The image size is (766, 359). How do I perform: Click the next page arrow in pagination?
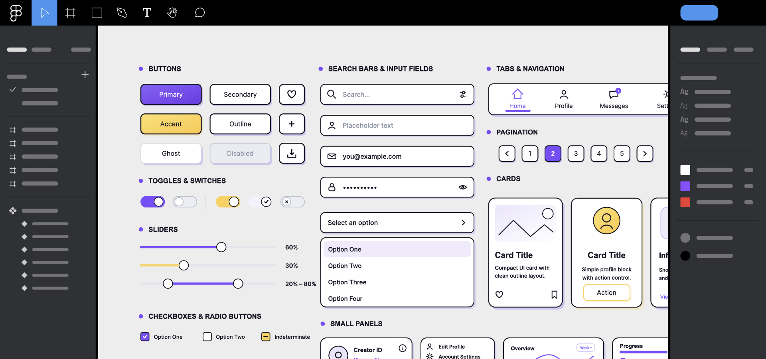(645, 154)
